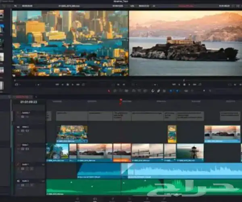Click the Overwrite Clip edit button
Viewport: 242px width, 202px height.
[x=140, y=91]
